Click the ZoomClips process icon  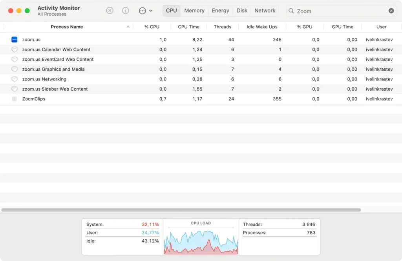[x=15, y=99]
